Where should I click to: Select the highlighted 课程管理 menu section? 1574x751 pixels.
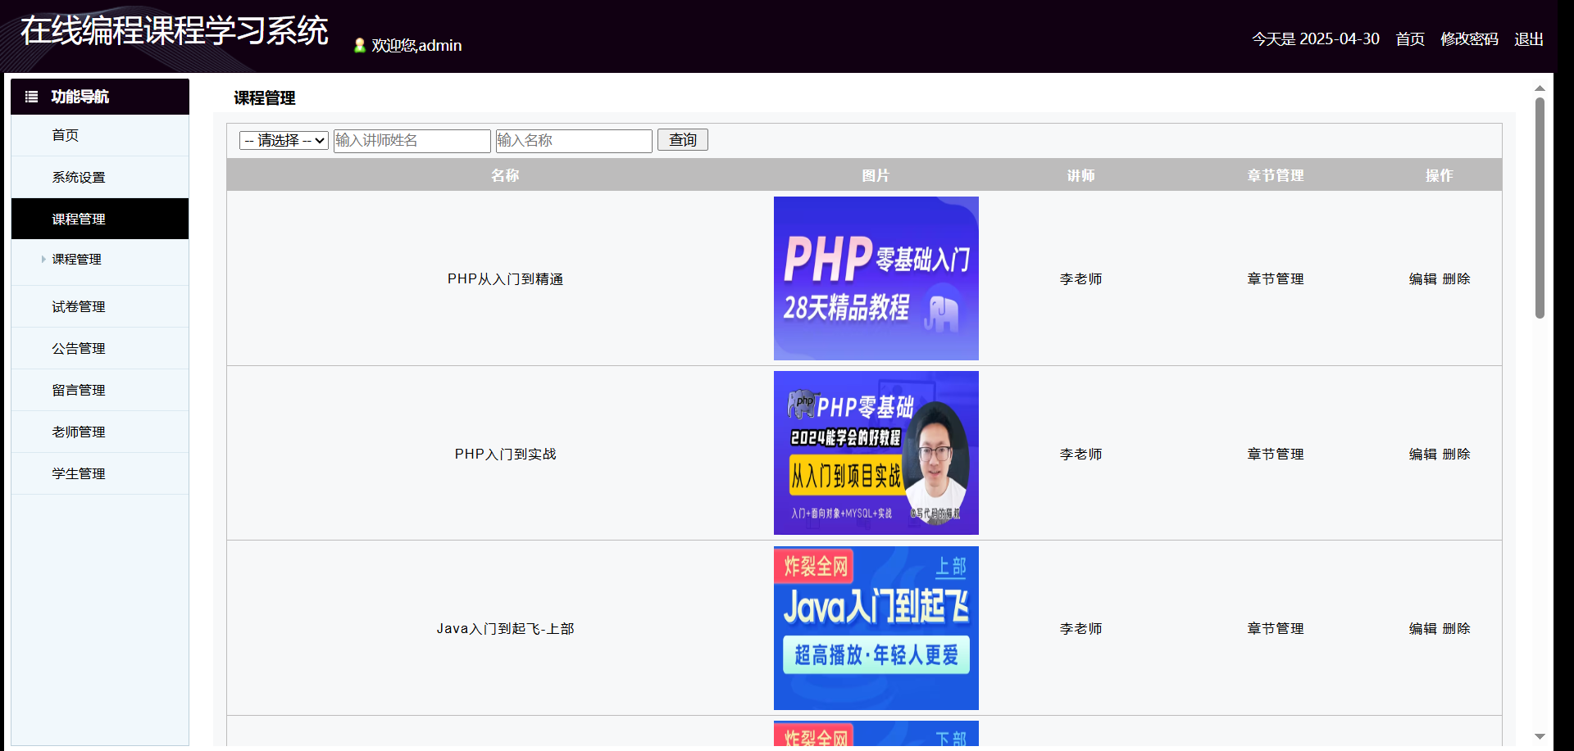(100, 219)
